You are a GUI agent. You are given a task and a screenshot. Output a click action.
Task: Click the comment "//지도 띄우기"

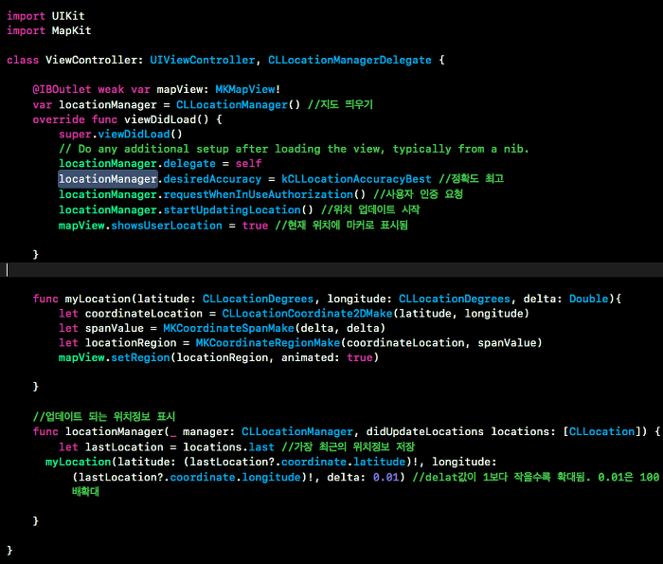[340, 104]
